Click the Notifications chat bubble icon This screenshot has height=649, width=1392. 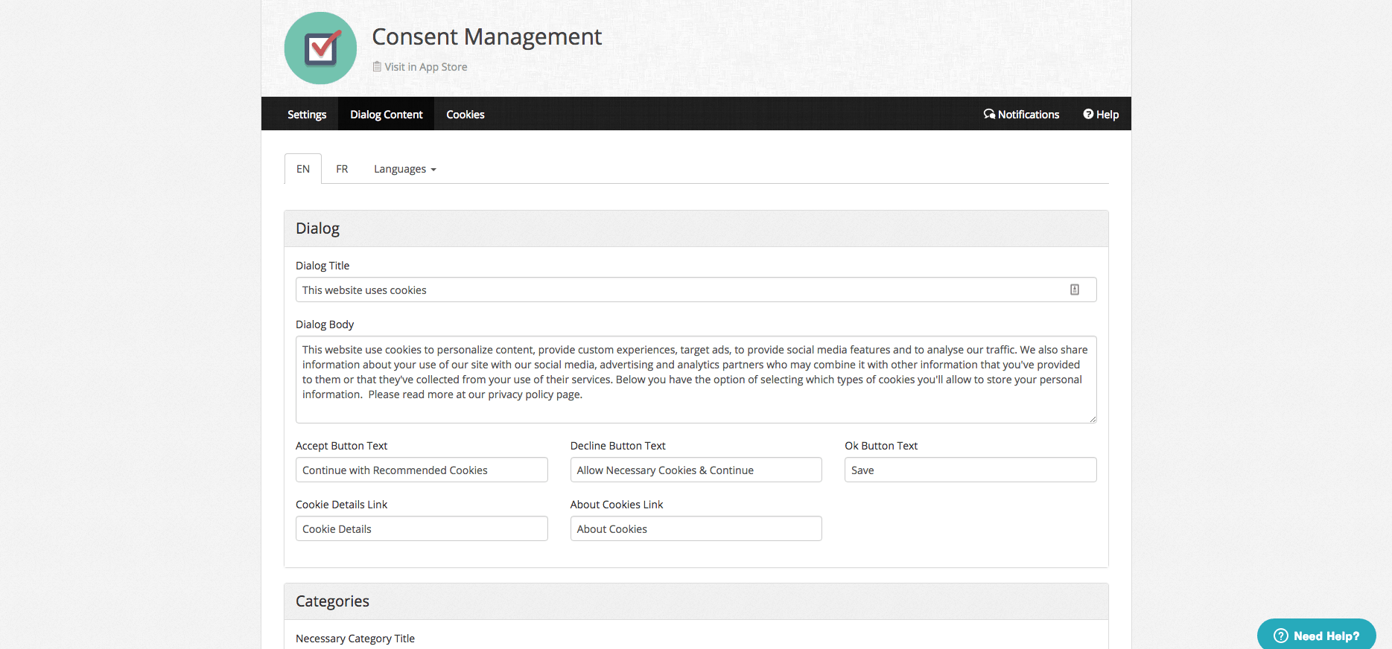(x=989, y=114)
